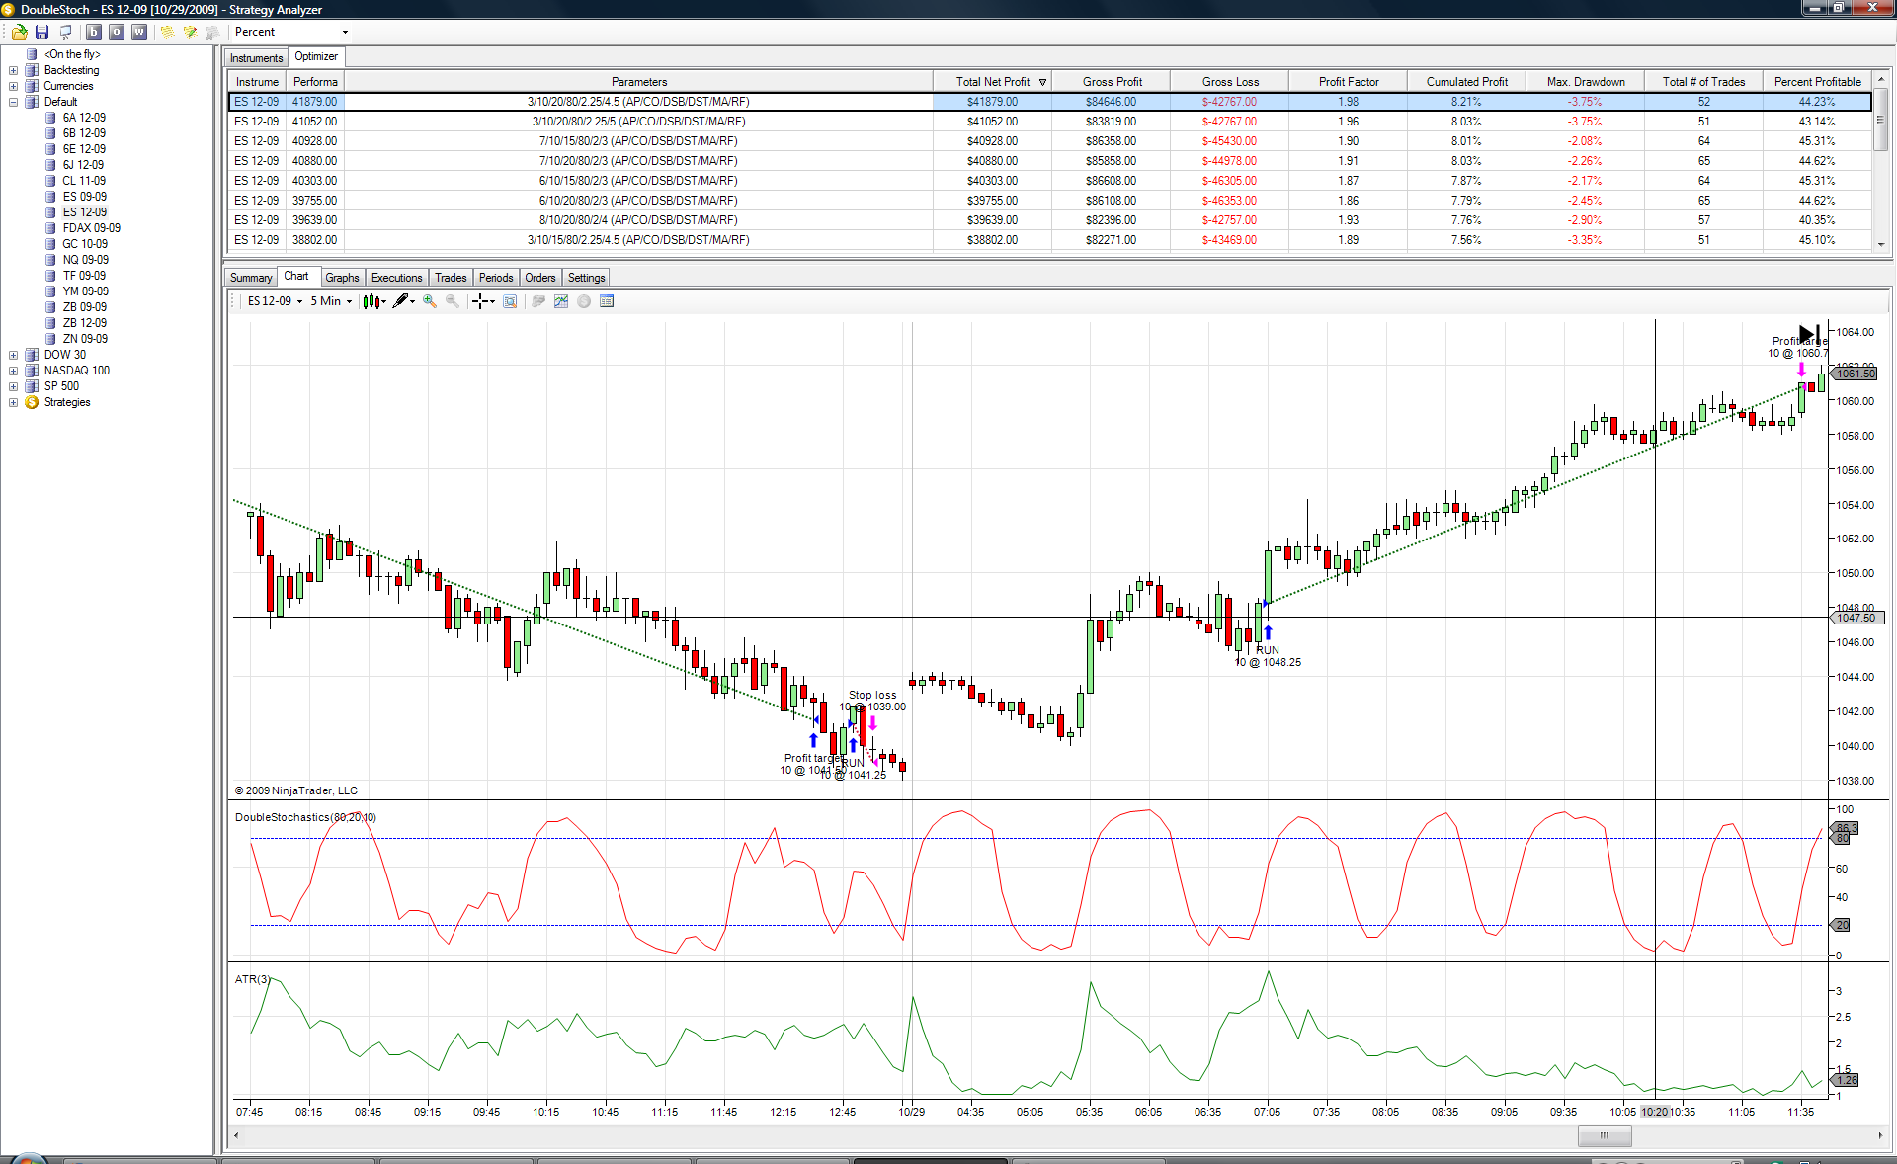This screenshot has width=1897, height=1164.
Task: Open the chart style candlestick icon
Action: 373,301
